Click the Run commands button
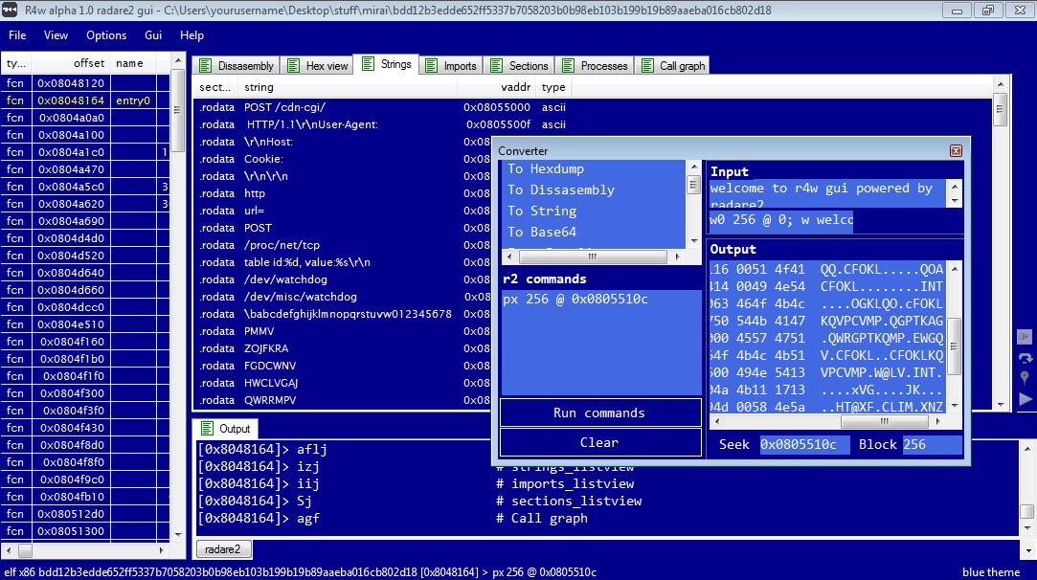Screen dimensions: 1037x580 [599, 413]
